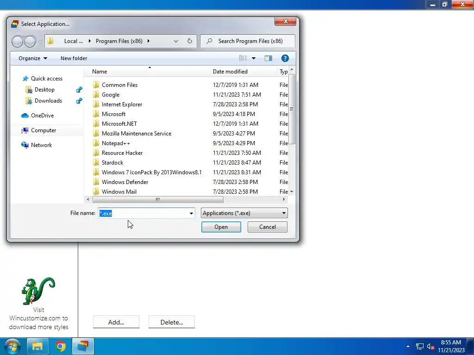Close the Select Application dialog

pyautogui.click(x=285, y=21)
